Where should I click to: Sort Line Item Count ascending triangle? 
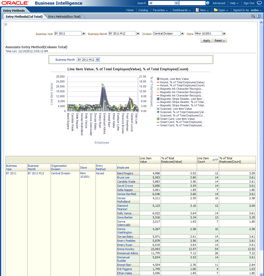click(214, 160)
